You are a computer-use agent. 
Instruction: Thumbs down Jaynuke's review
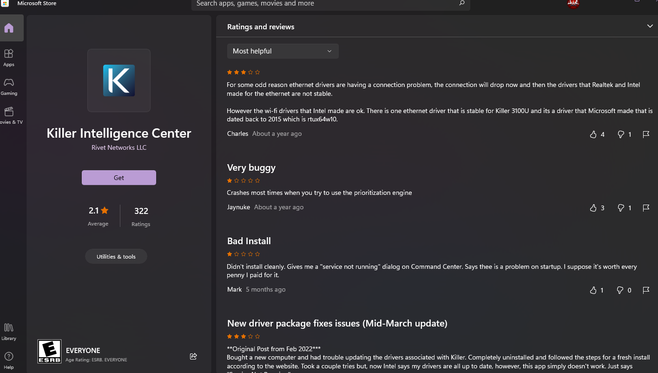click(620, 208)
